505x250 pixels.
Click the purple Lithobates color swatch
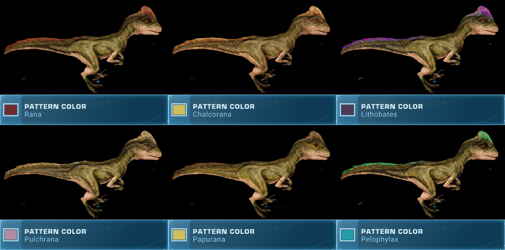tap(347, 110)
